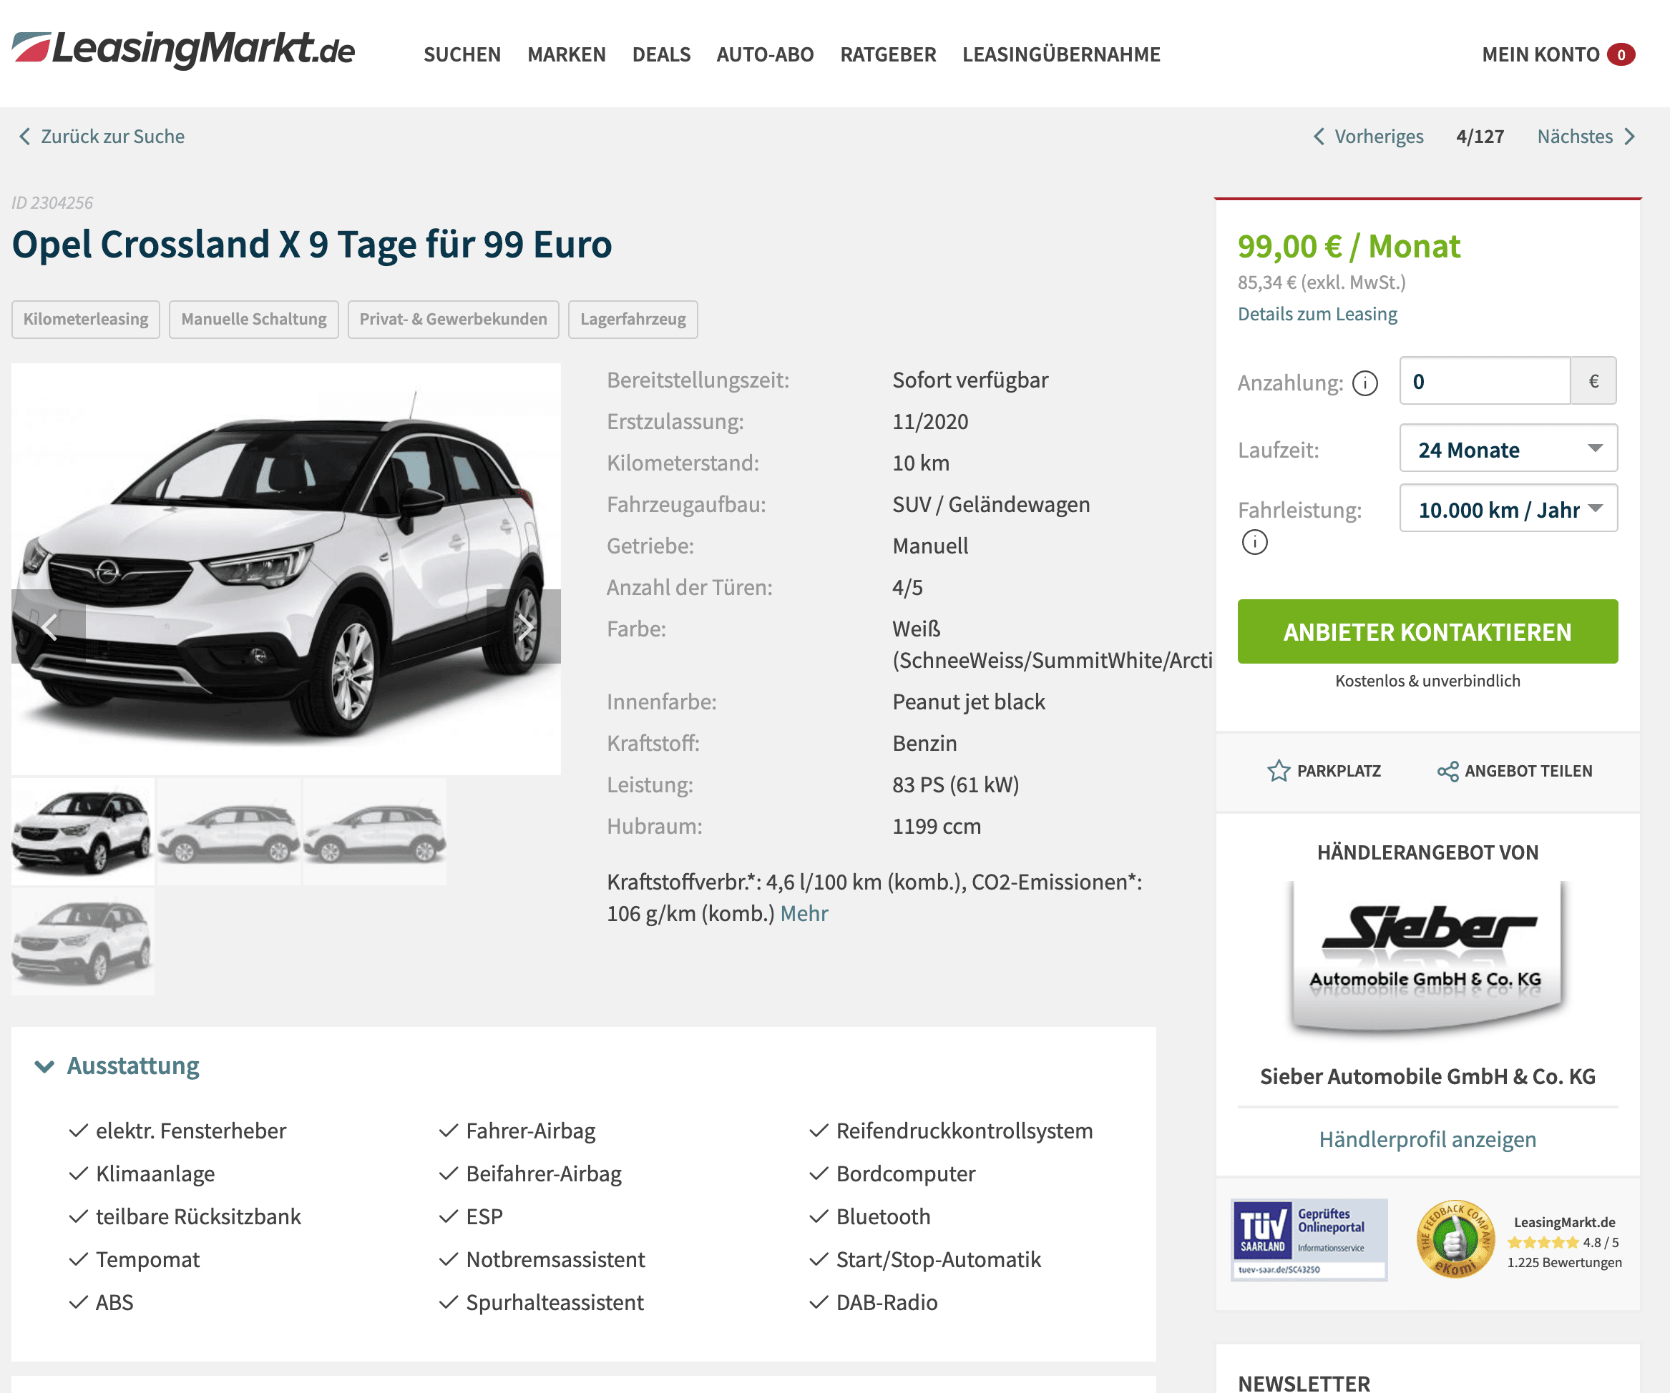Open the Anzahlung info icon
Viewport: 1670px width, 1393px height.
click(x=1365, y=383)
